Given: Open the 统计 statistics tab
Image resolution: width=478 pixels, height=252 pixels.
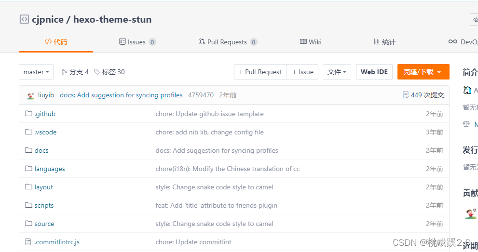Looking at the screenshot, I should tap(385, 42).
